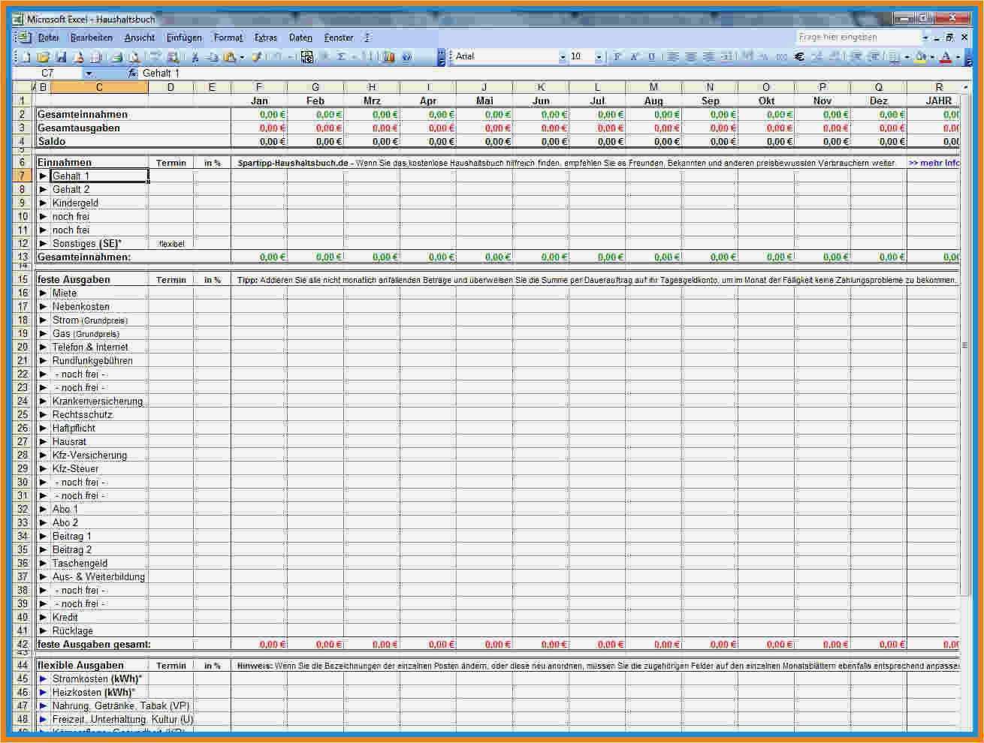Select the Format Painter brush icon
Image resolution: width=984 pixels, height=743 pixels.
coord(256,56)
